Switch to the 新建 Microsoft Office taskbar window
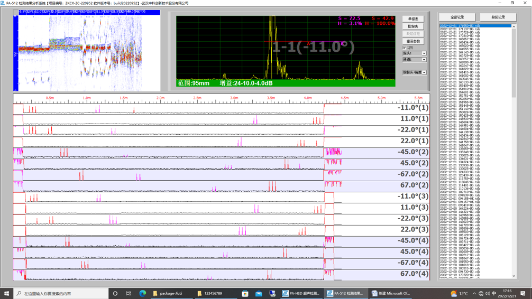The width and height of the screenshot is (532, 299). tap(390, 293)
